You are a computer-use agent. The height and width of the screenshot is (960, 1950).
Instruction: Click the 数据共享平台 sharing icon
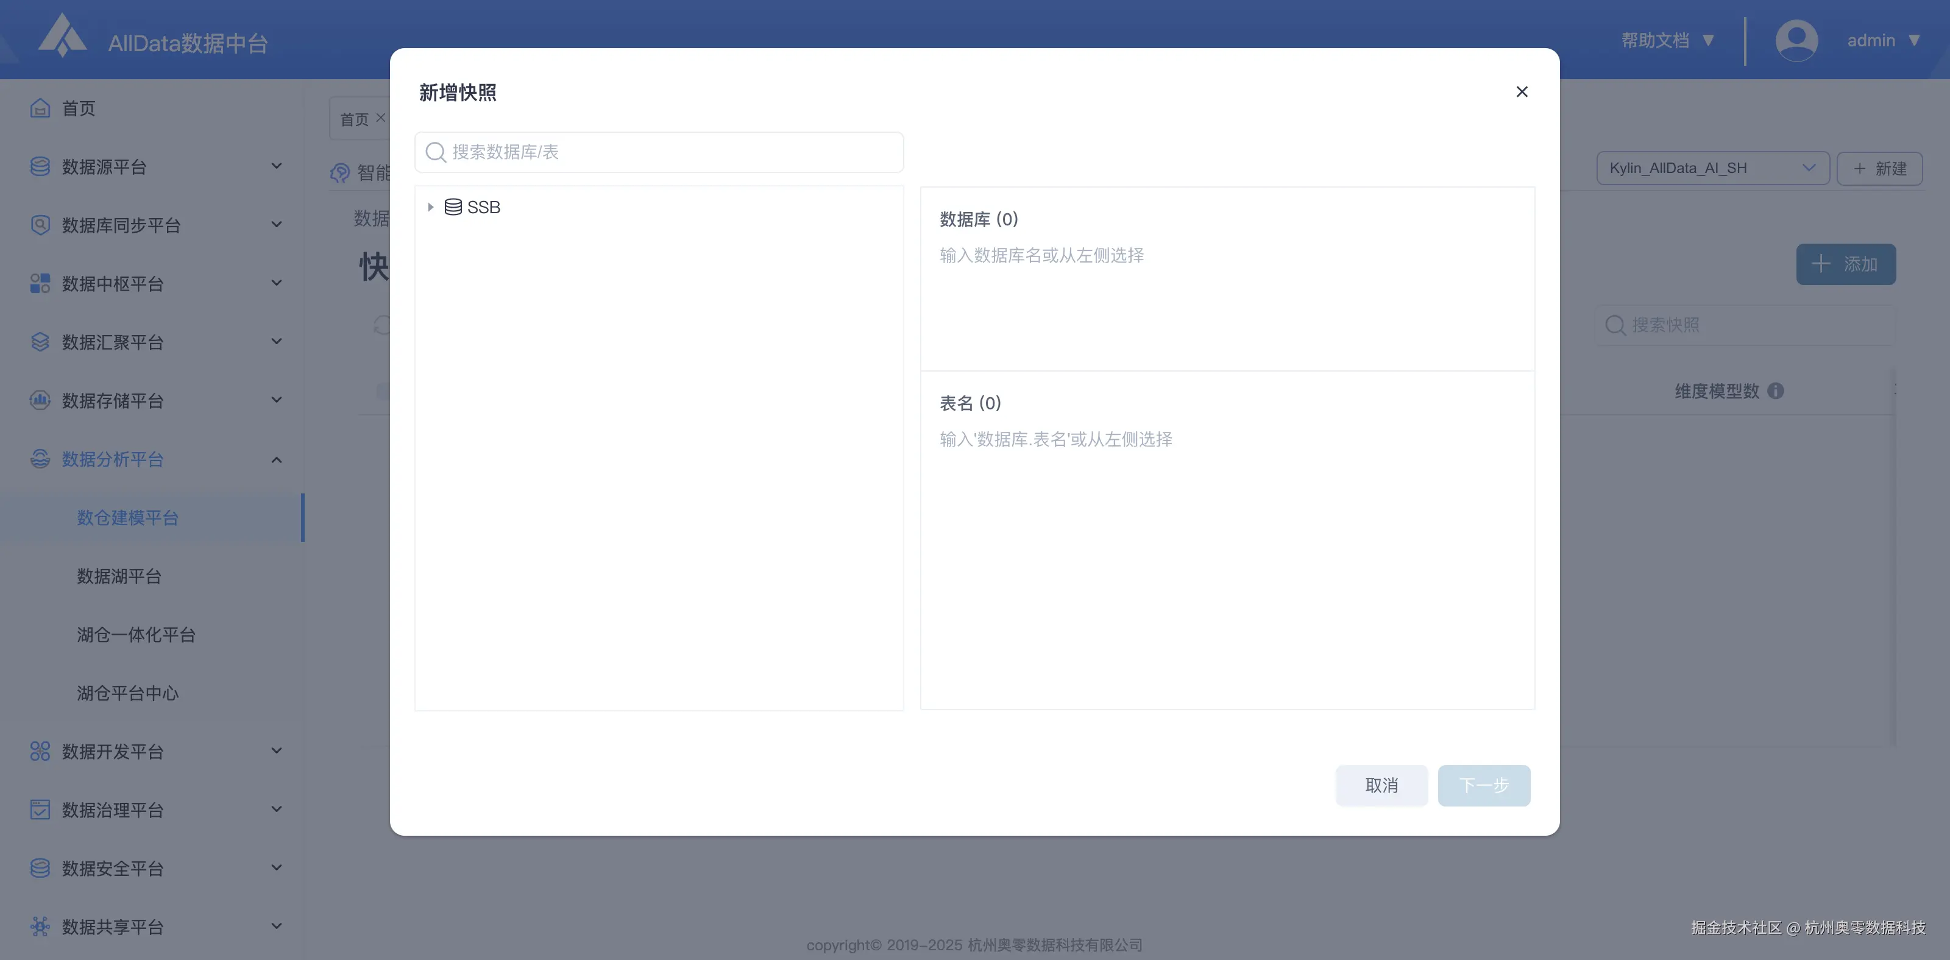(40, 926)
